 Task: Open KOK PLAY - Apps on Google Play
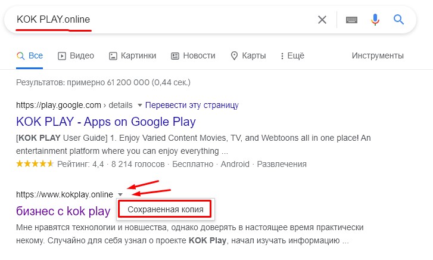point(106,122)
